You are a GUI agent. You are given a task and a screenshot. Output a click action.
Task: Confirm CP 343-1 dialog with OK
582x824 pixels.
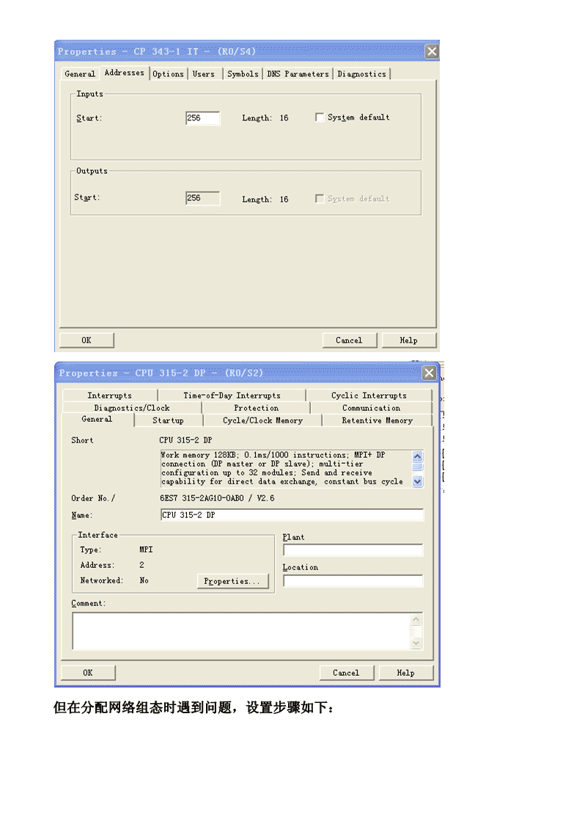[x=86, y=340]
